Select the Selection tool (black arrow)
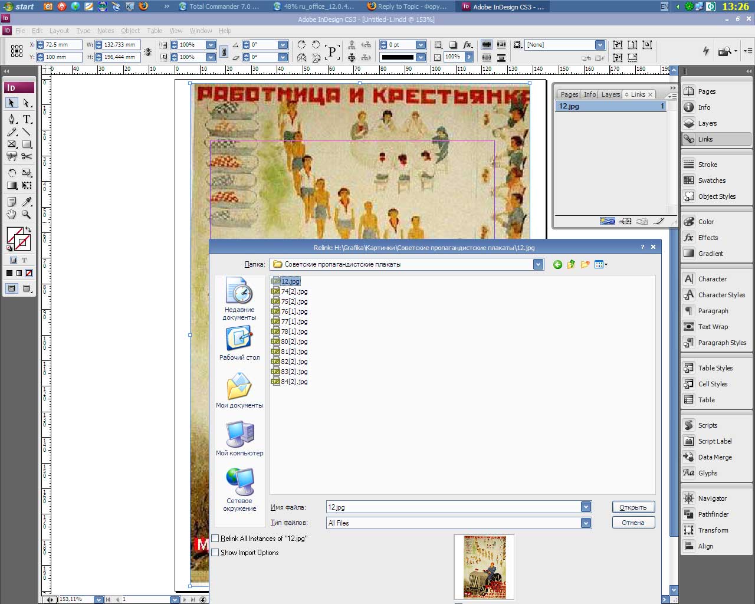755x604 pixels. coord(11,103)
